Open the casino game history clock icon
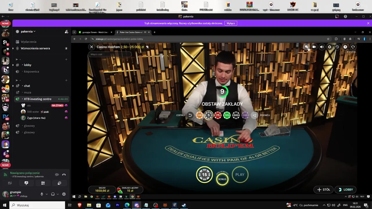This screenshot has width=372, height=209. pos(337,47)
